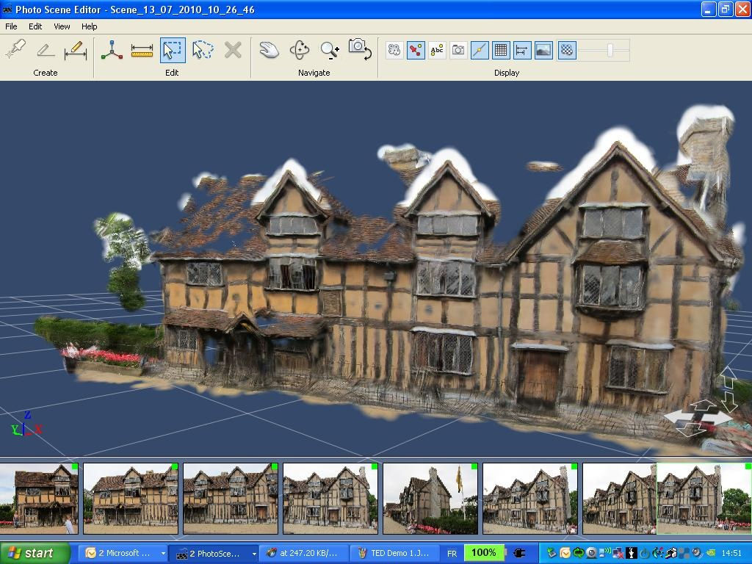Open the View menu

(x=62, y=26)
